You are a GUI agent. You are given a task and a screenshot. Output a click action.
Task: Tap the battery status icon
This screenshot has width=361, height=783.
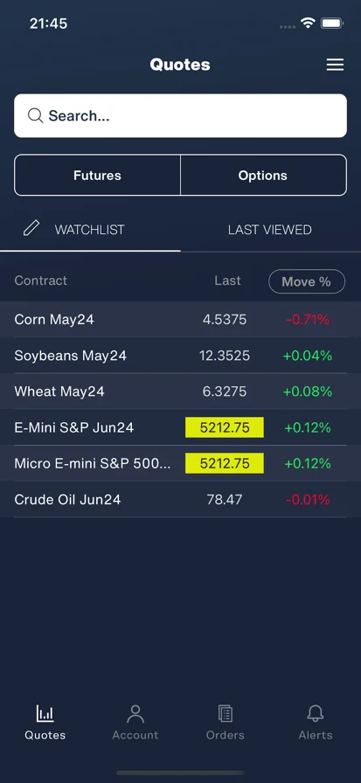tap(332, 23)
